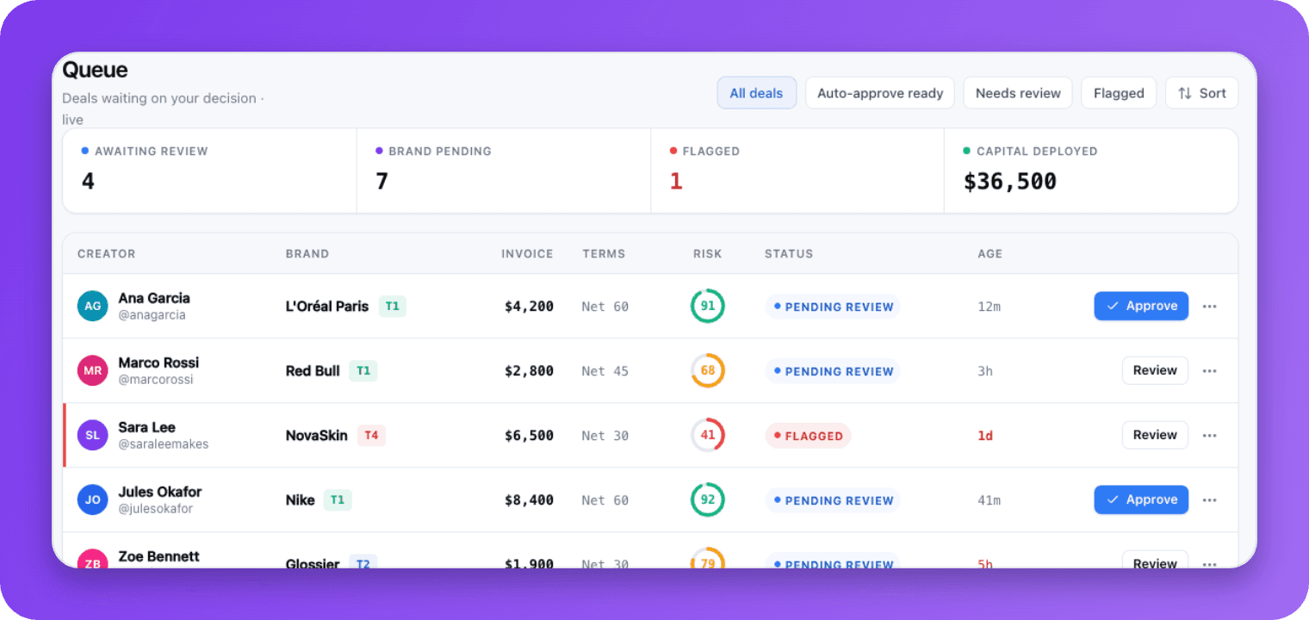Click the risk score 41 ring

(x=708, y=436)
